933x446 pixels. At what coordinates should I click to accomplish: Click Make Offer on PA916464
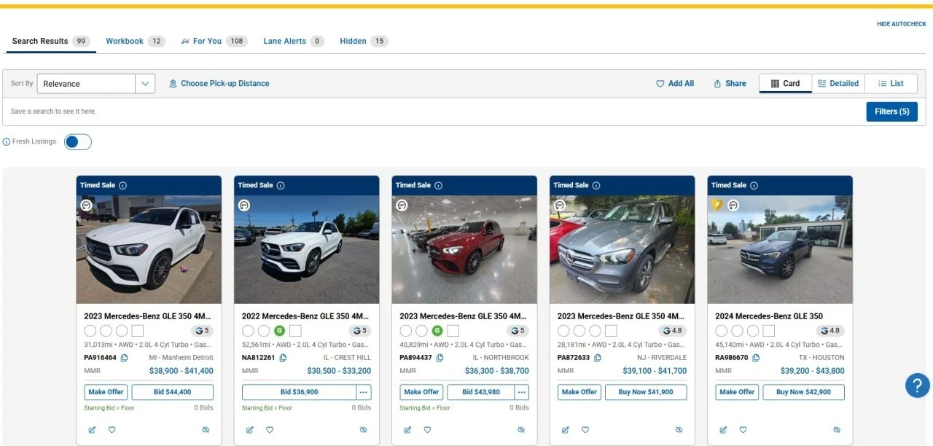tap(106, 392)
